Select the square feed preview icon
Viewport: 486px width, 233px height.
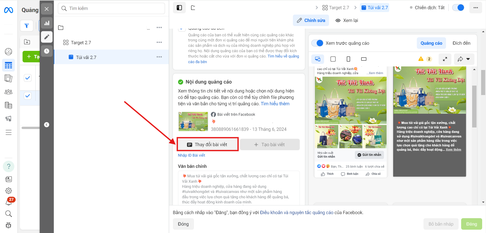(x=333, y=59)
